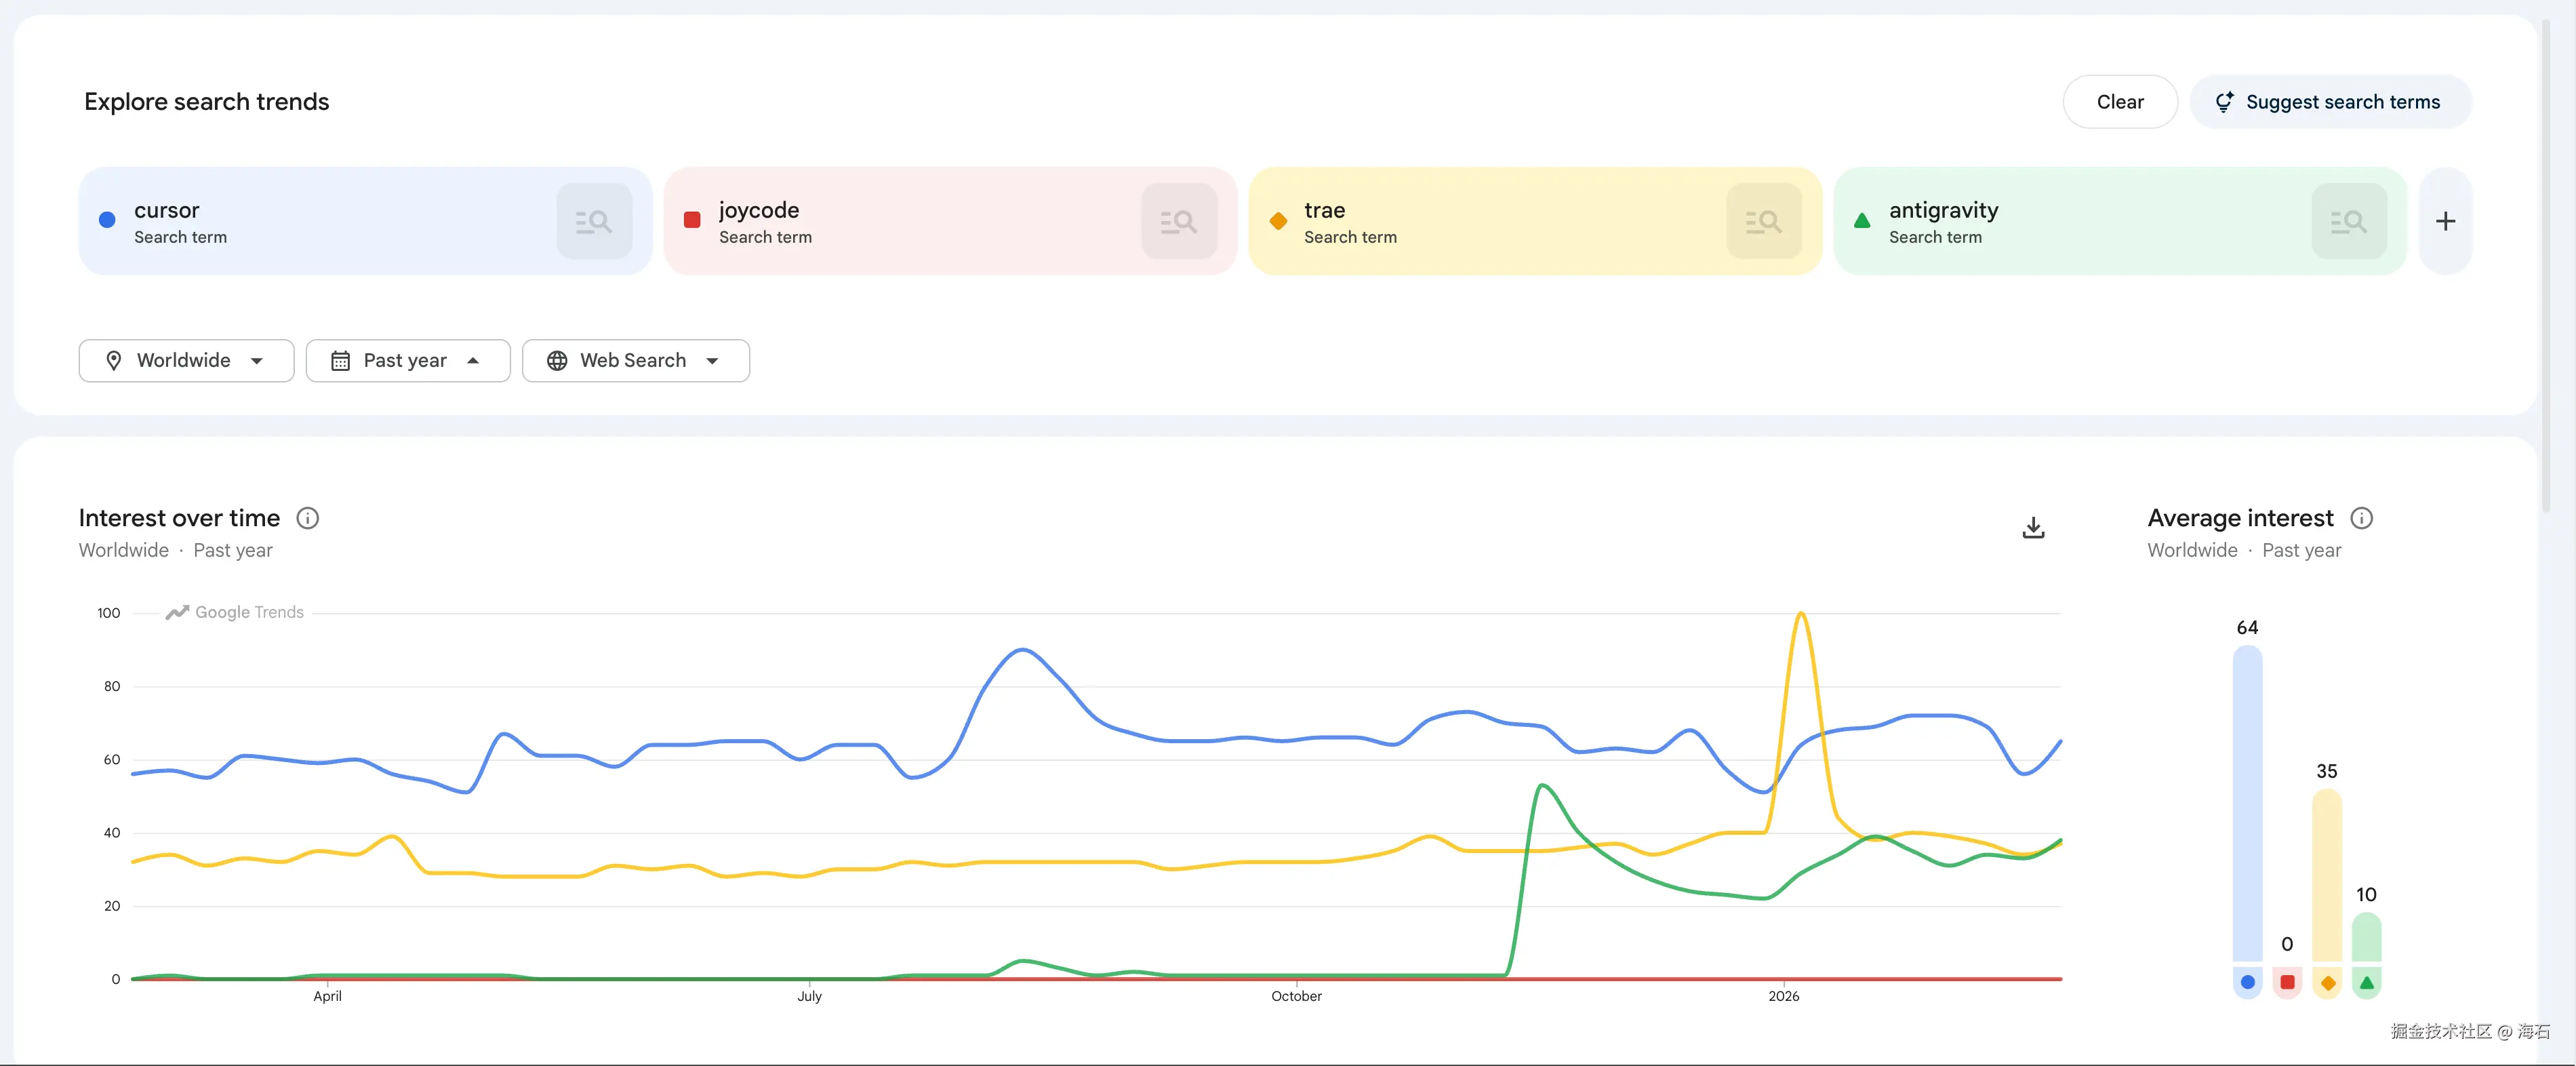Click the Interest over time heading
The height and width of the screenshot is (1066, 2576).
[x=180, y=518]
